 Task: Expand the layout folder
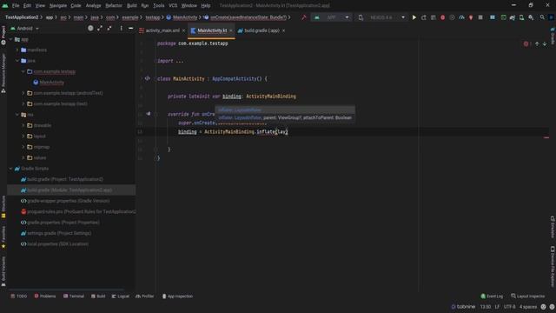click(x=23, y=137)
